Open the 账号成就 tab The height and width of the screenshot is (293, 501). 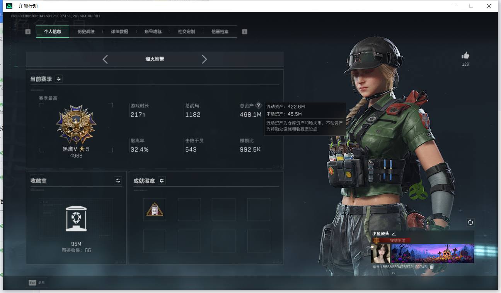point(152,32)
